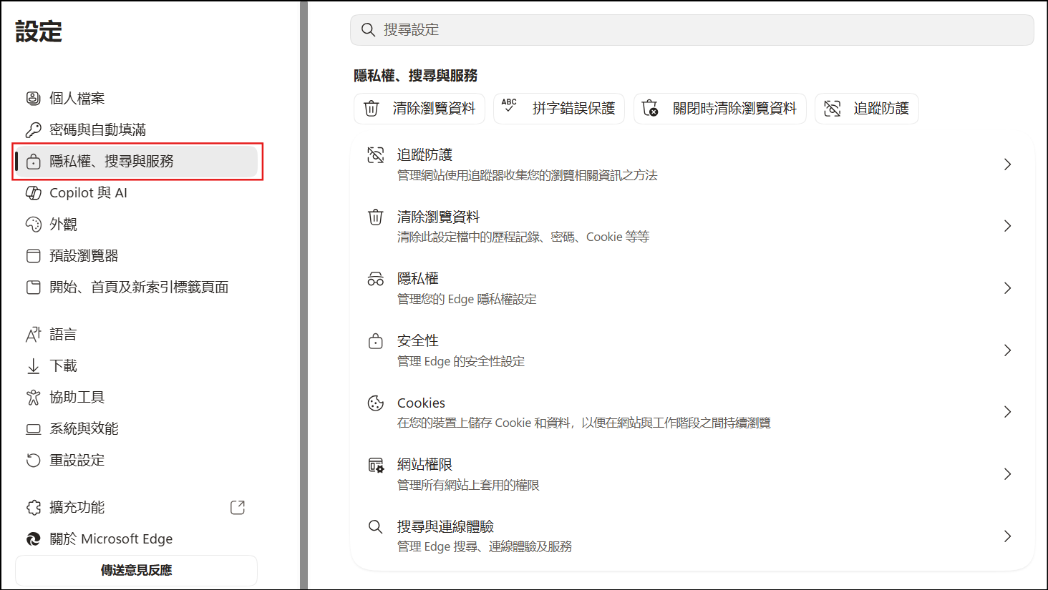Screen dimensions: 1048x590
Task: Click the magnifier icon in 搜尋設定 box
Action: pyautogui.click(x=368, y=29)
